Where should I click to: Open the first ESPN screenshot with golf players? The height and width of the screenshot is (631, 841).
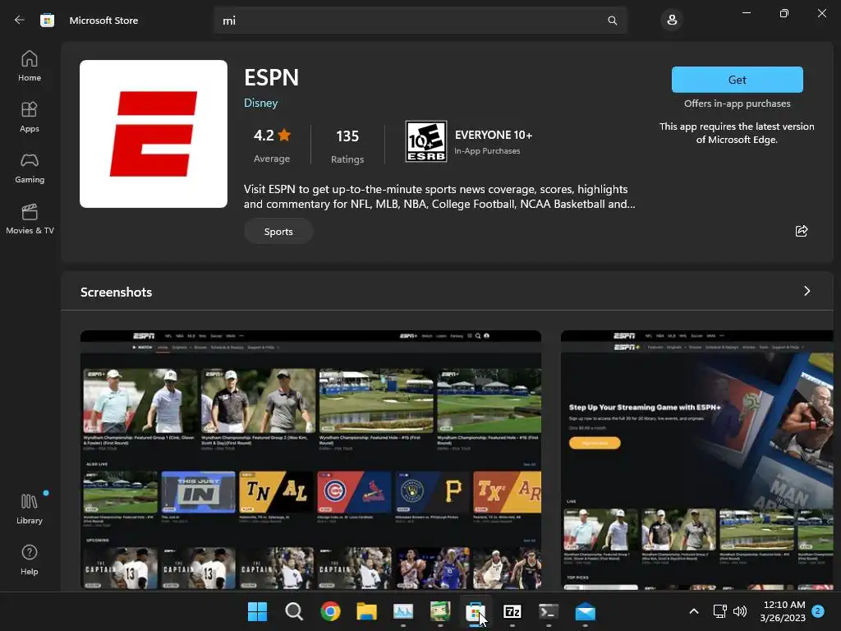(x=310, y=460)
